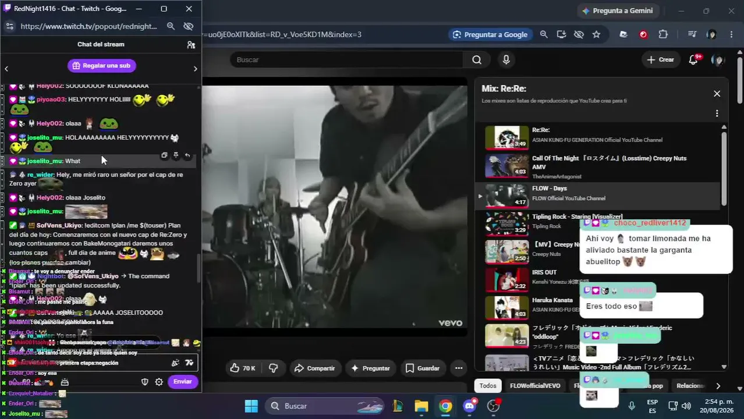This screenshot has height=419, width=744.
Task: Select the FLOWofficialVEVO filter chip
Action: 535,386
